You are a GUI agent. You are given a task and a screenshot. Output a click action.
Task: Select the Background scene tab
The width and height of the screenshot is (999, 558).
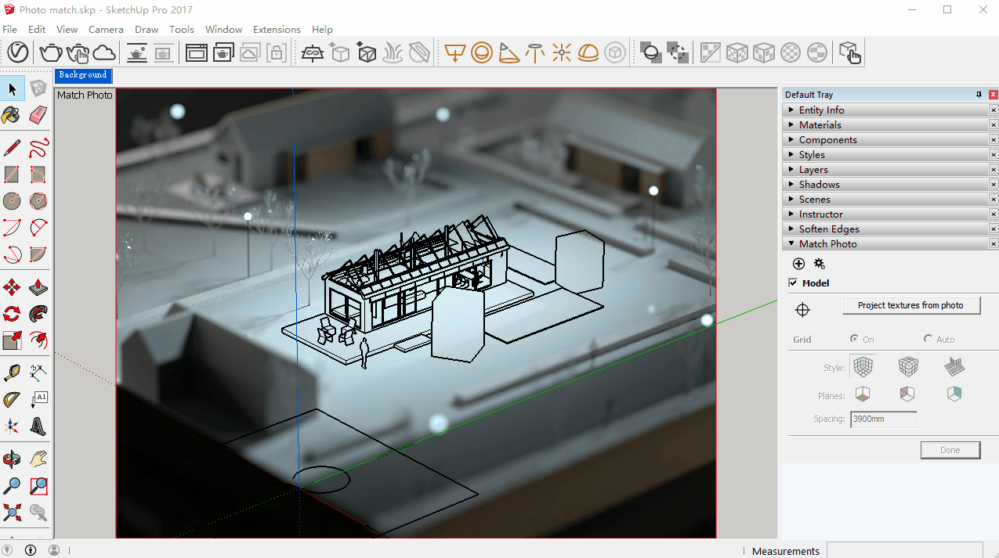[83, 75]
